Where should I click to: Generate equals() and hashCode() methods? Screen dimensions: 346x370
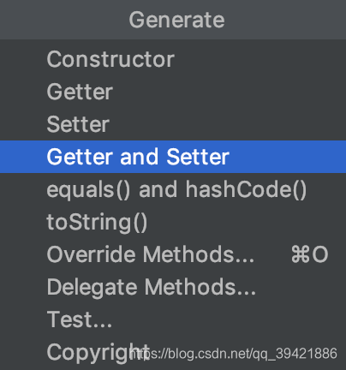(x=173, y=189)
